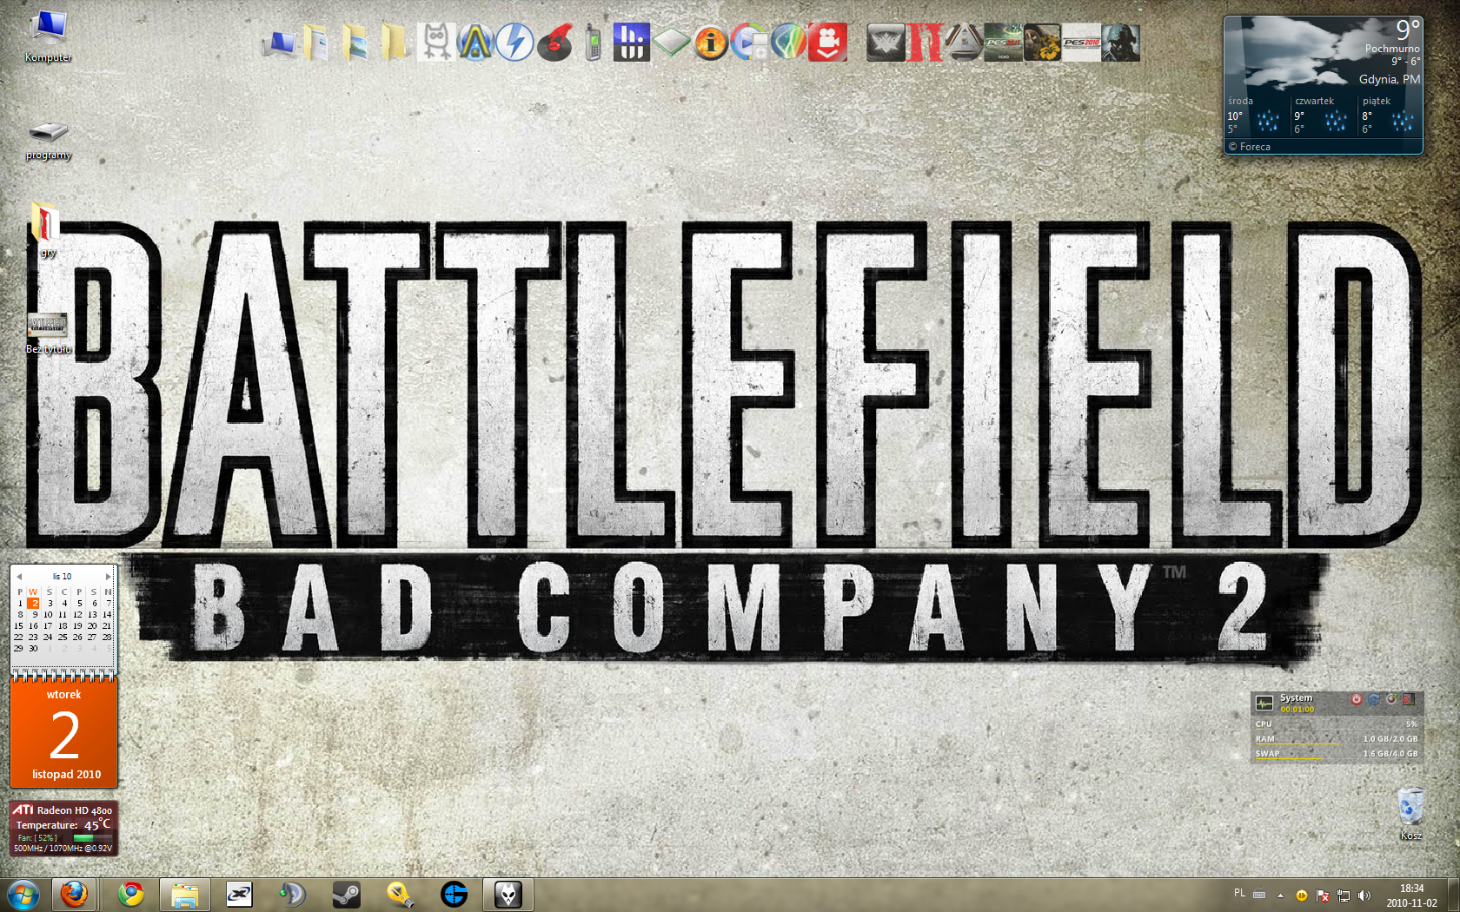
Task: Open the gry folder on desktop
Action: click(x=47, y=230)
